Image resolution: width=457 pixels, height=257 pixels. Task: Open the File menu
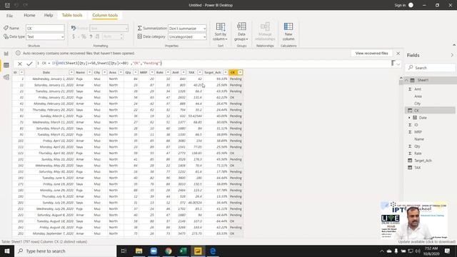(9, 16)
